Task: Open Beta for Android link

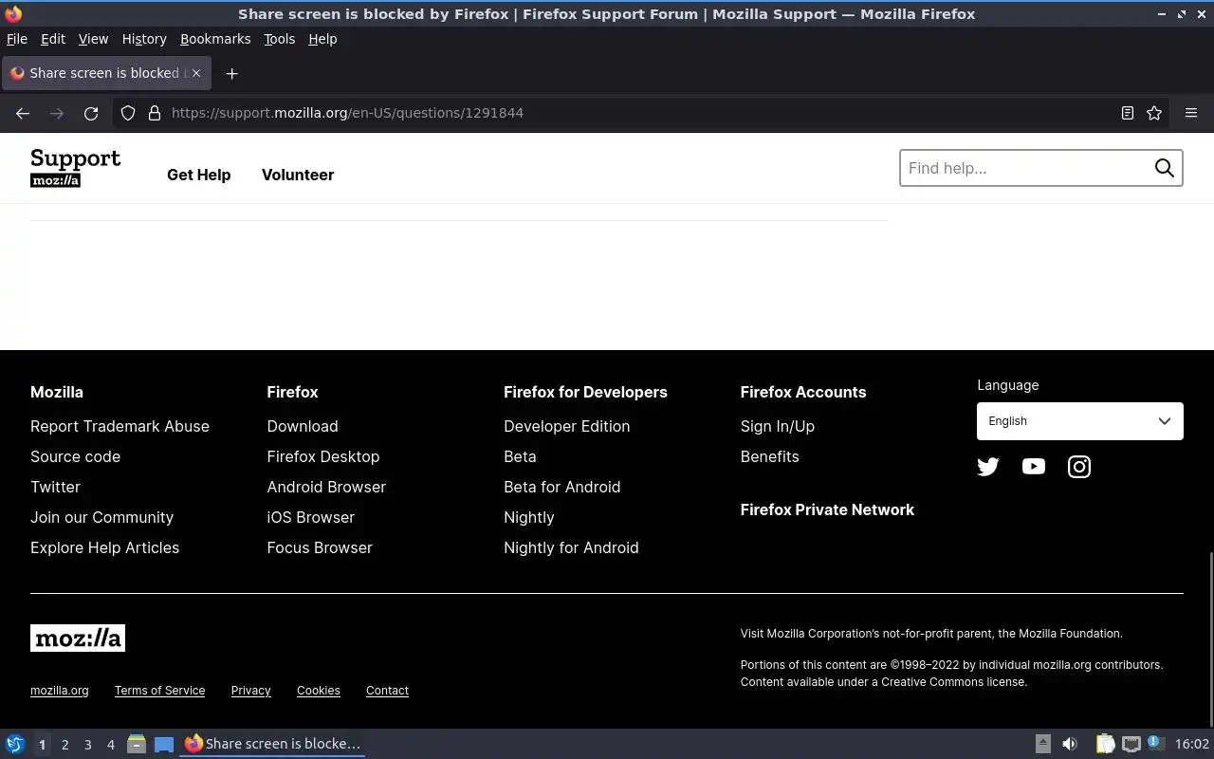Action: tap(561, 487)
